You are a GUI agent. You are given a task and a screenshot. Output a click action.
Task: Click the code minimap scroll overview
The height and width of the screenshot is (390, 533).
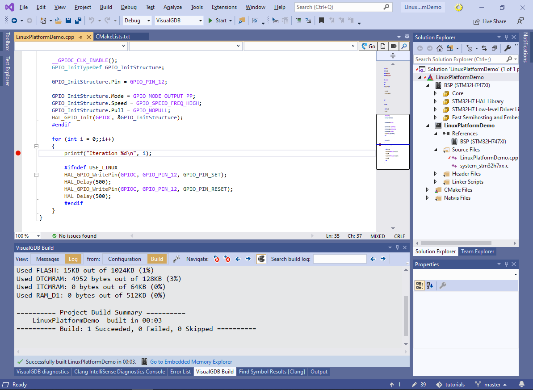pos(393,134)
